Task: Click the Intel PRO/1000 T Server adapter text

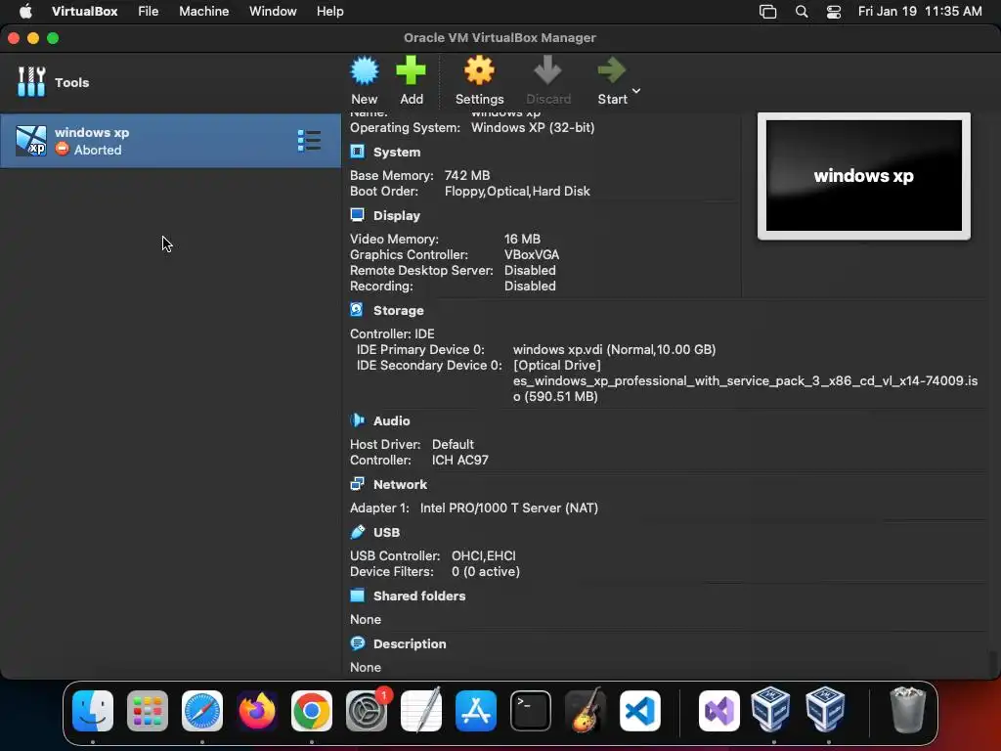Action: click(x=508, y=508)
